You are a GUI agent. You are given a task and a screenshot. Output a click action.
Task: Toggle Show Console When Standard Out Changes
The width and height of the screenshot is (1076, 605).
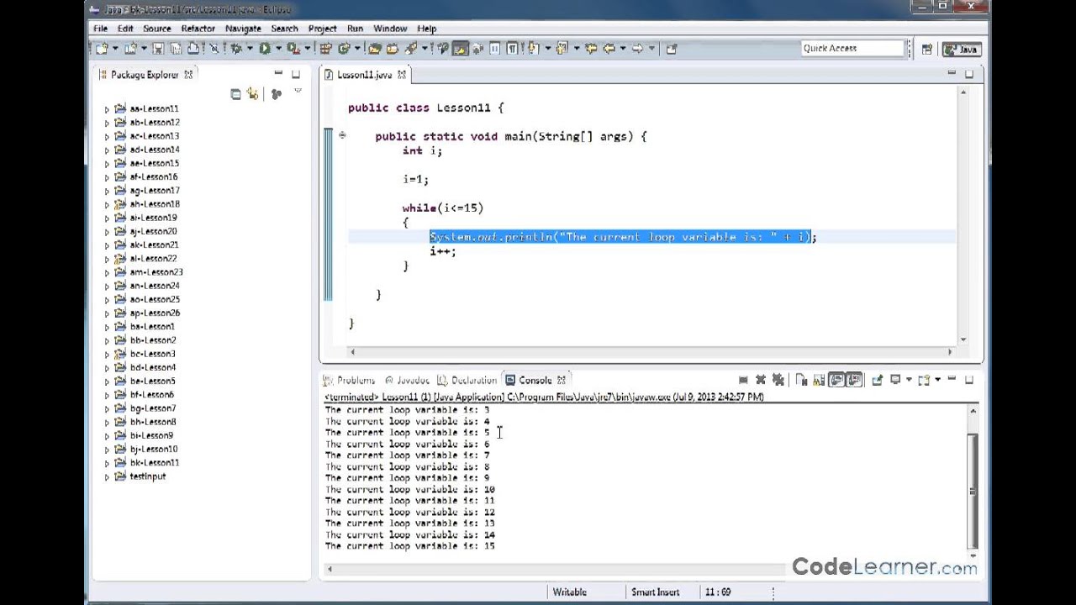pyautogui.click(x=836, y=380)
